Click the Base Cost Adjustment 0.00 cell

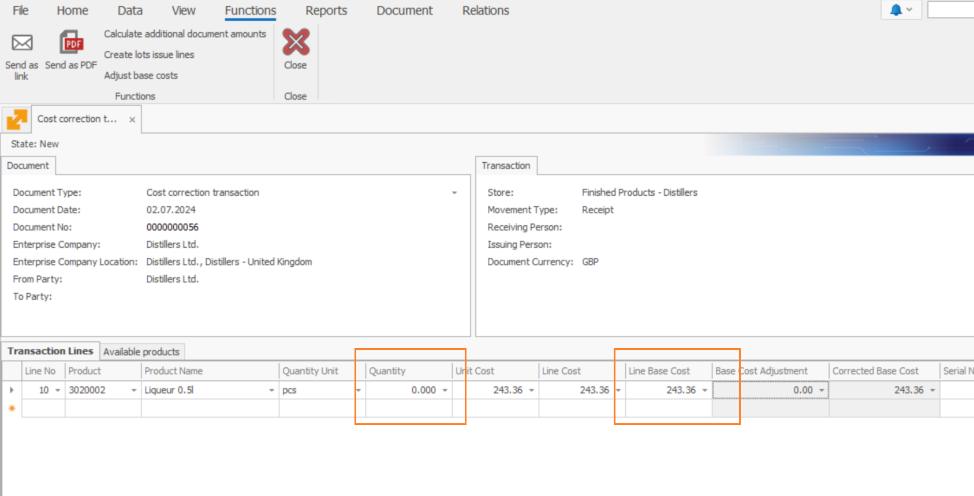[771, 390]
